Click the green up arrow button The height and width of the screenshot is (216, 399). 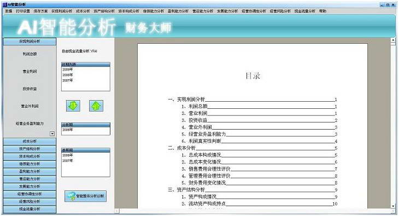[96, 106]
